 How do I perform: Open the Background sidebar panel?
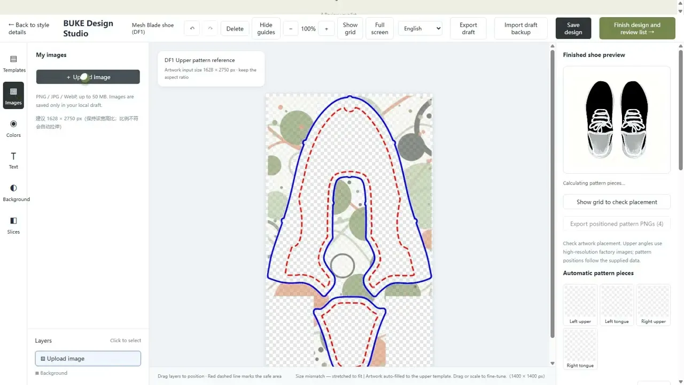(x=16, y=193)
